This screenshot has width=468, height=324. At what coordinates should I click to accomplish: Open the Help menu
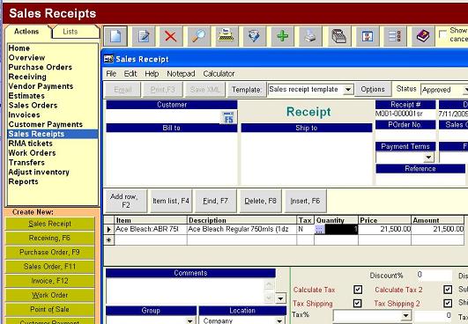pos(152,74)
